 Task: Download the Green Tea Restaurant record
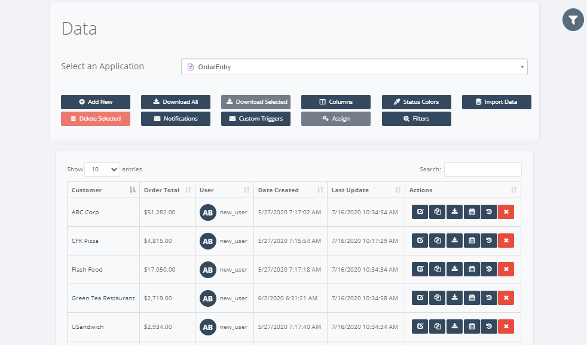click(x=454, y=298)
